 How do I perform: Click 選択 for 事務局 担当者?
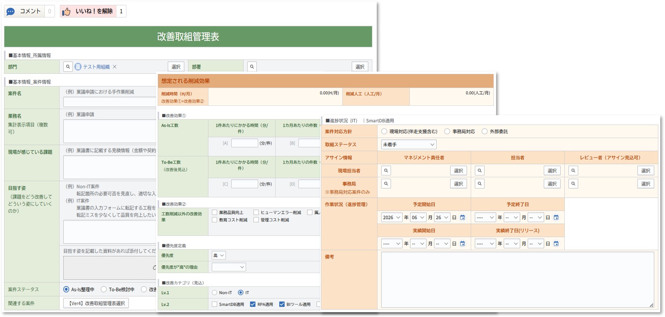(x=552, y=184)
